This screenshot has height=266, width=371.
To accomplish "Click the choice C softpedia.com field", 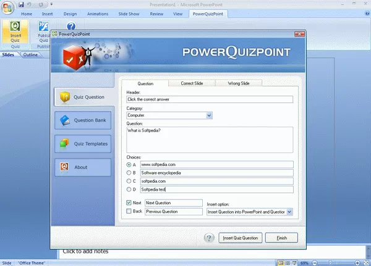I will [217, 181].
